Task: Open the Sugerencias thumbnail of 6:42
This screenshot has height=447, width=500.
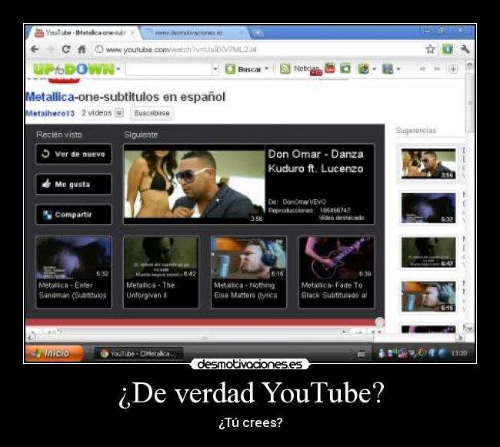Action: (x=428, y=252)
